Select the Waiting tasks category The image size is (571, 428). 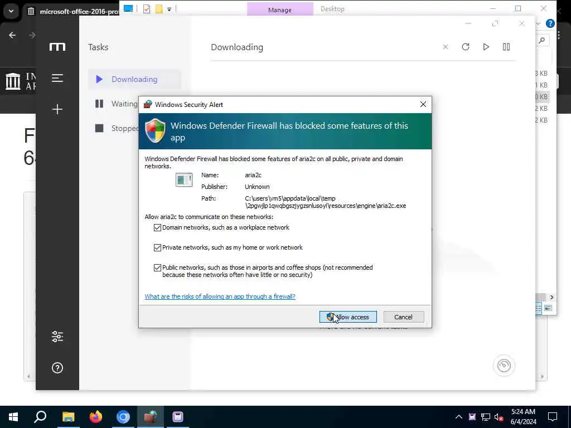(x=116, y=104)
